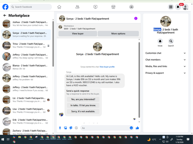Image resolution: width=193 pixels, height=144 pixels.
Task: Click the Facebook logo
Action: (5, 7)
